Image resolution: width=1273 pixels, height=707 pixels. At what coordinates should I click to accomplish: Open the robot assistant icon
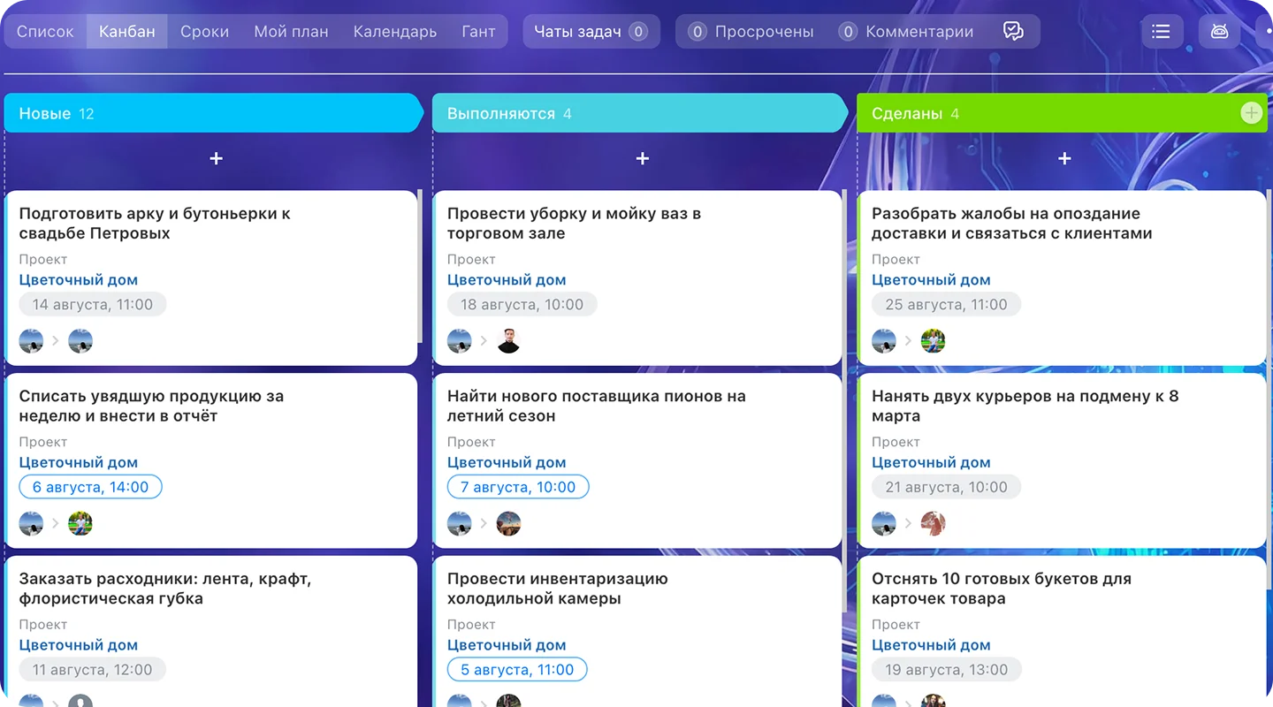(1220, 32)
